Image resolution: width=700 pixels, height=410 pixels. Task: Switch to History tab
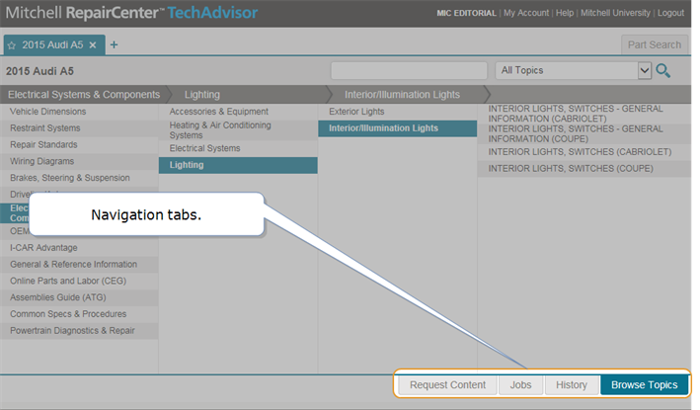point(572,385)
